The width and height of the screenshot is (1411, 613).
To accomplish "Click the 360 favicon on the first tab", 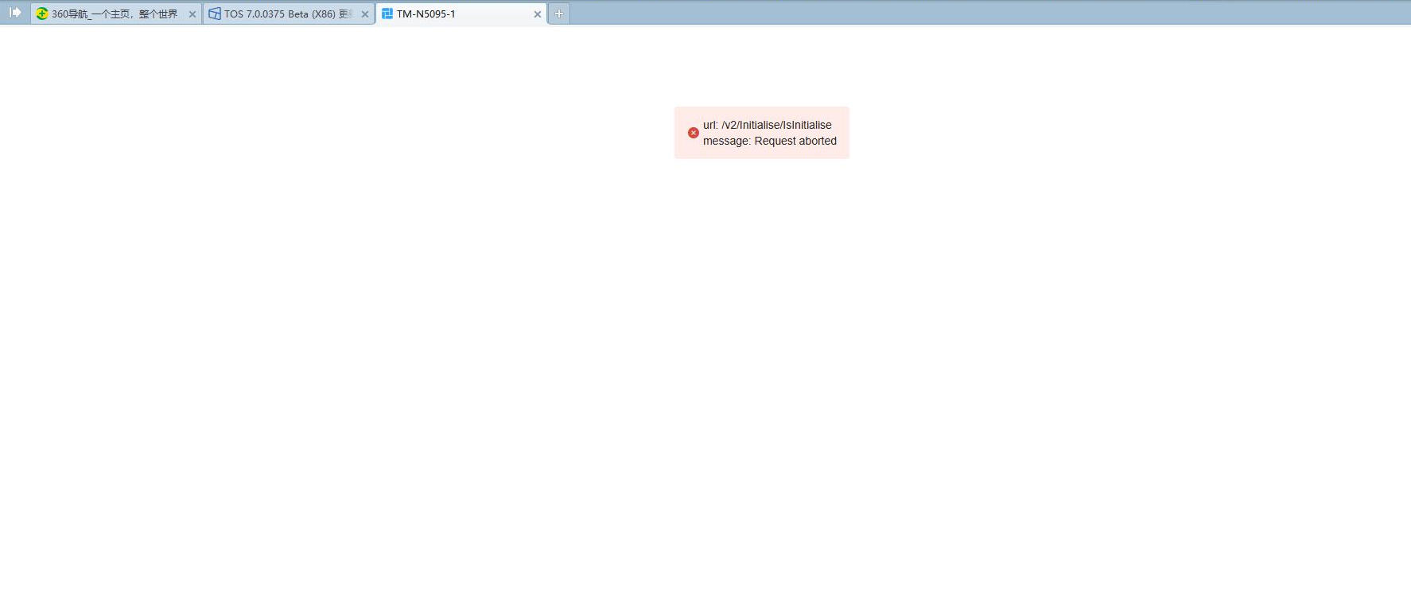I will (x=42, y=14).
